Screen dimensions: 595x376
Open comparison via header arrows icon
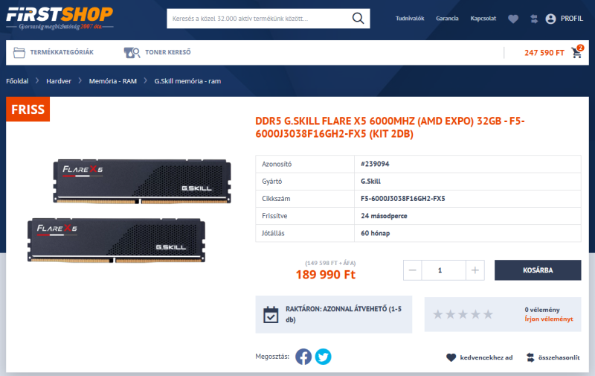534,19
